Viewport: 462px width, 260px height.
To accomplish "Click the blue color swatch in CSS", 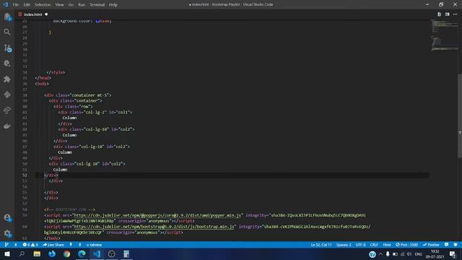I will pos(97,21).
